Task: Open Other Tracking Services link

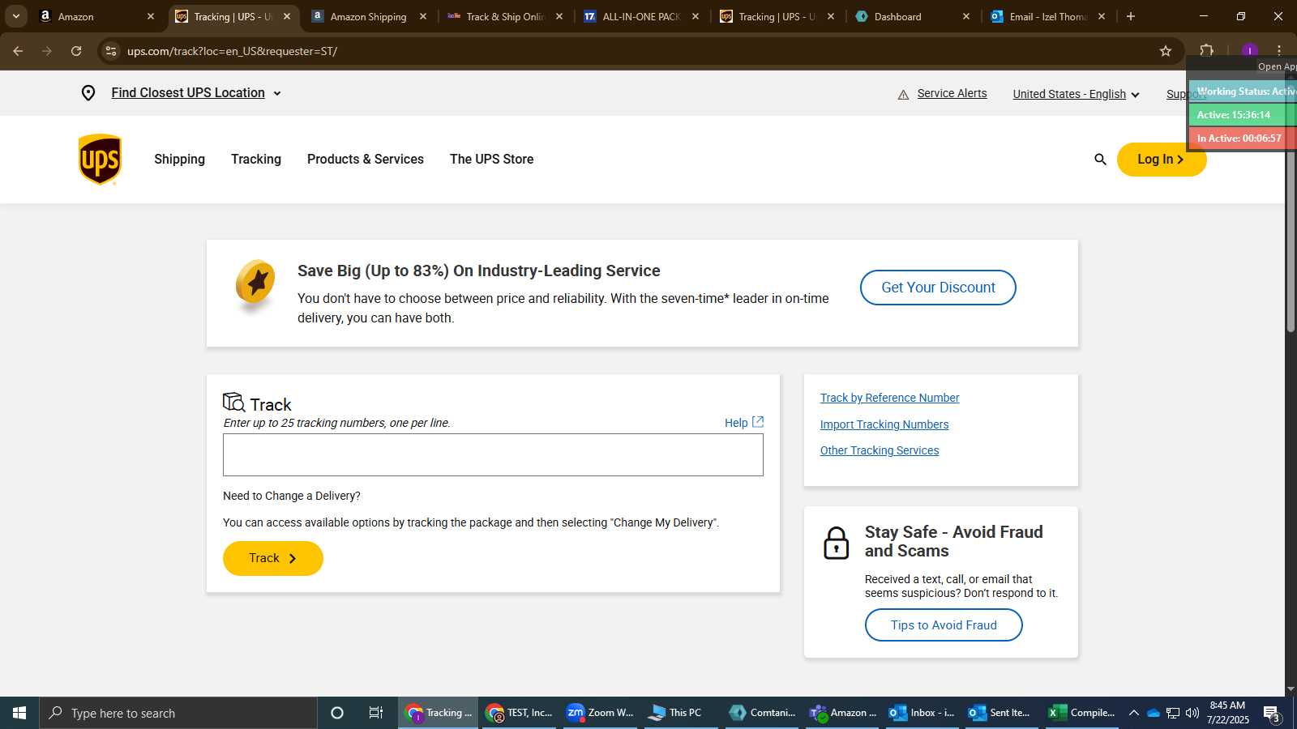Action: (879, 450)
